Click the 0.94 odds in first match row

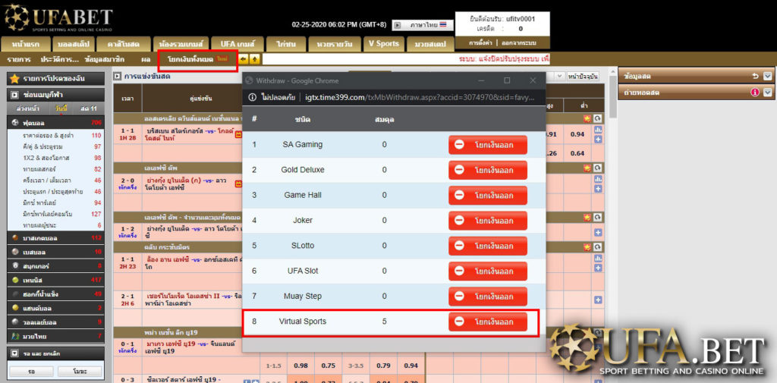[x=577, y=134]
